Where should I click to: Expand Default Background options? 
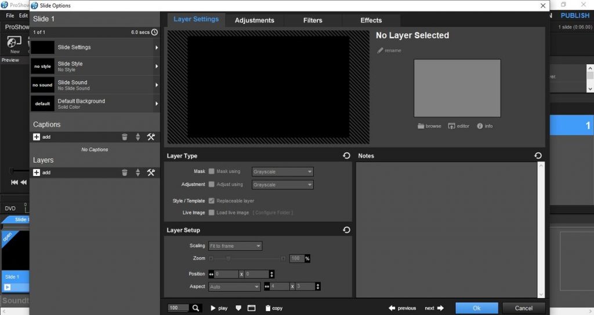click(x=157, y=104)
